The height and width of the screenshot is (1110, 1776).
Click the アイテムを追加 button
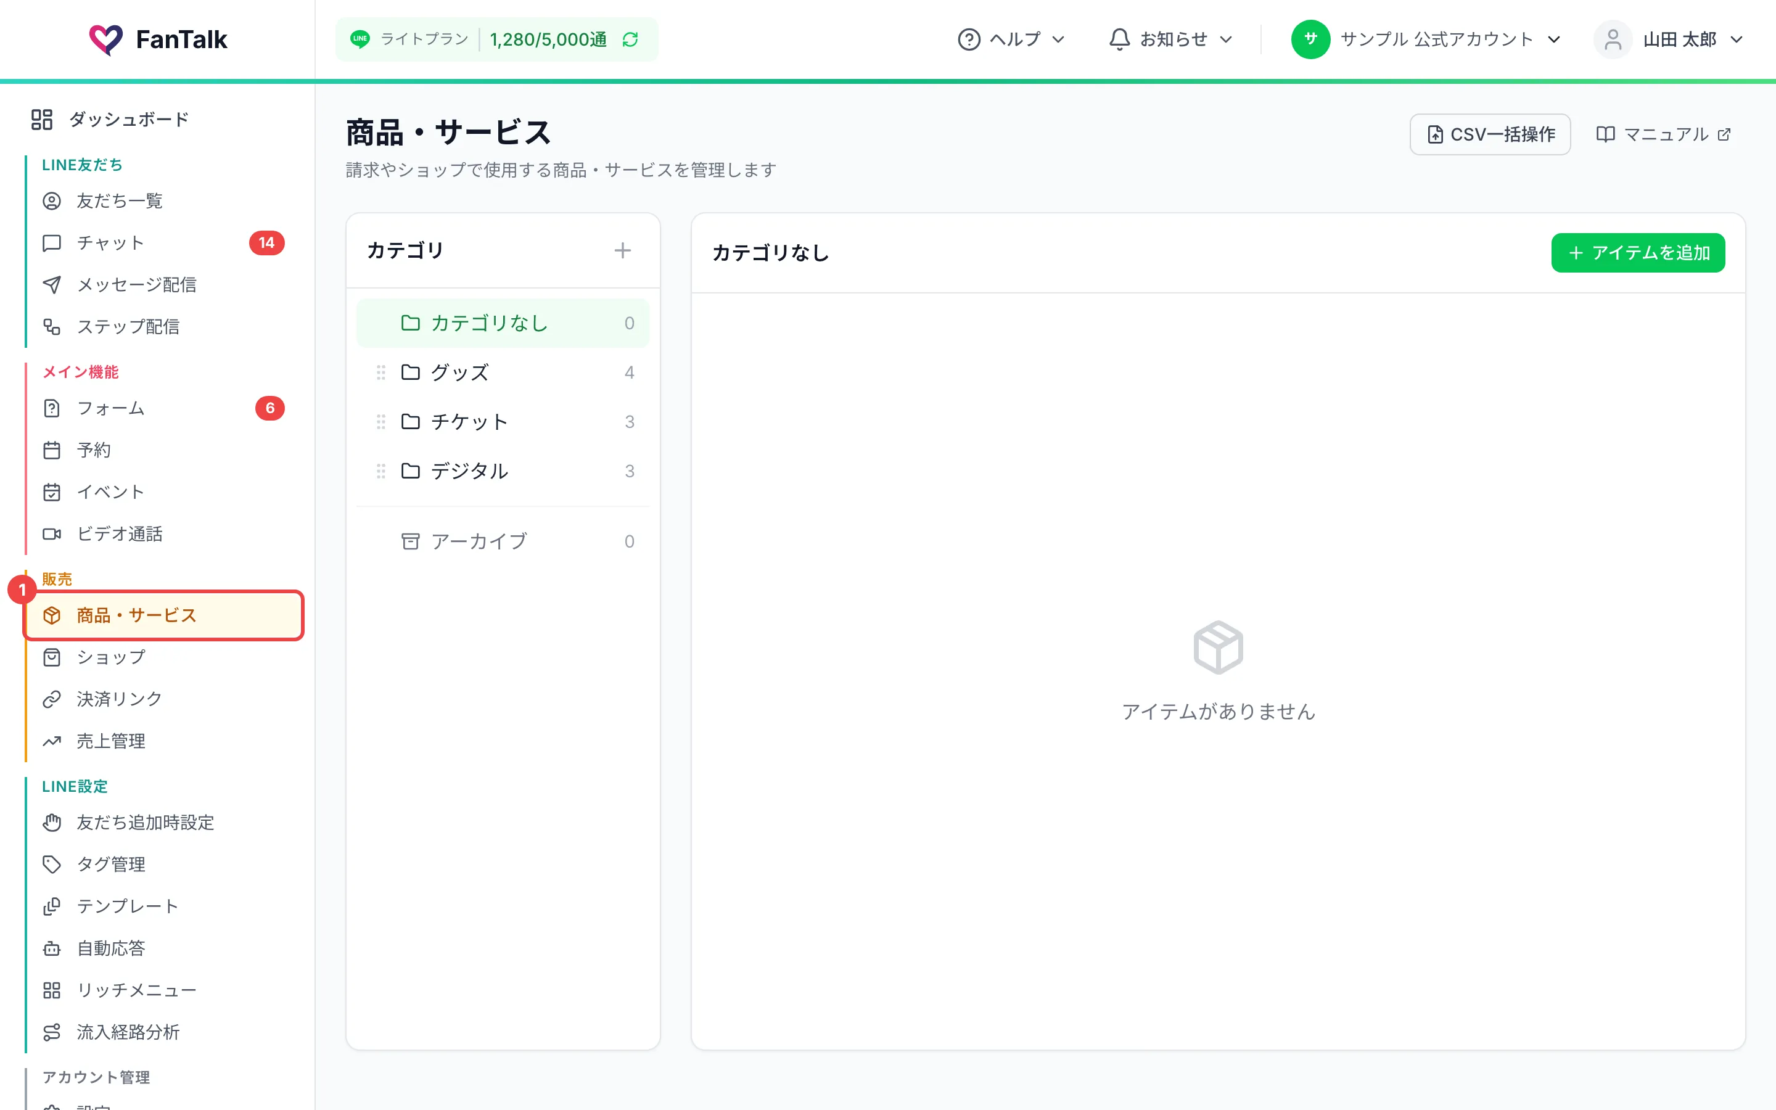click(1638, 253)
